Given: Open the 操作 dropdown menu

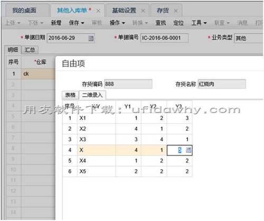Looking at the screenshot, I should pos(117,23).
